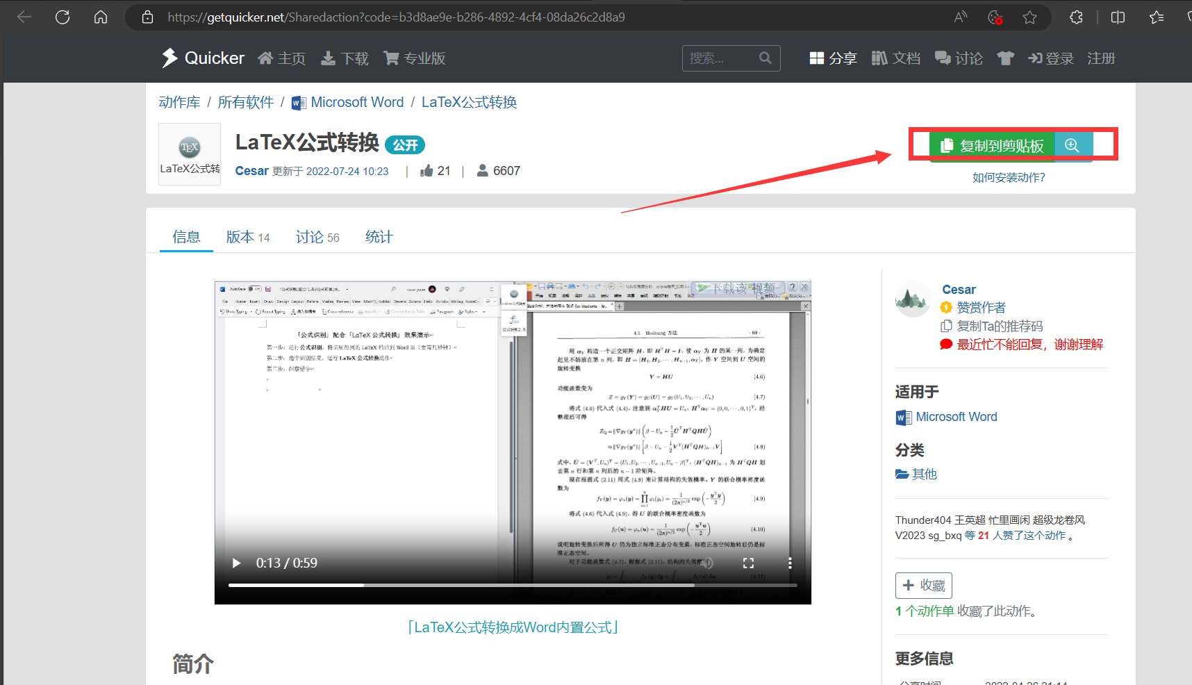Open the 文档 docs menu
1192x685 pixels.
coord(896,58)
